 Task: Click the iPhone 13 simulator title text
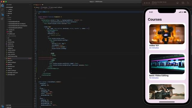159,2
